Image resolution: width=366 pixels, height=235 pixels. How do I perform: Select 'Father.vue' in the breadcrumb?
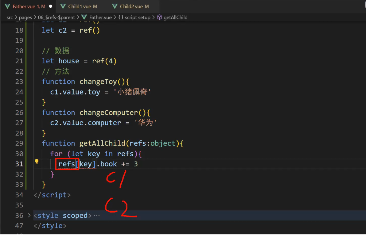(x=100, y=18)
